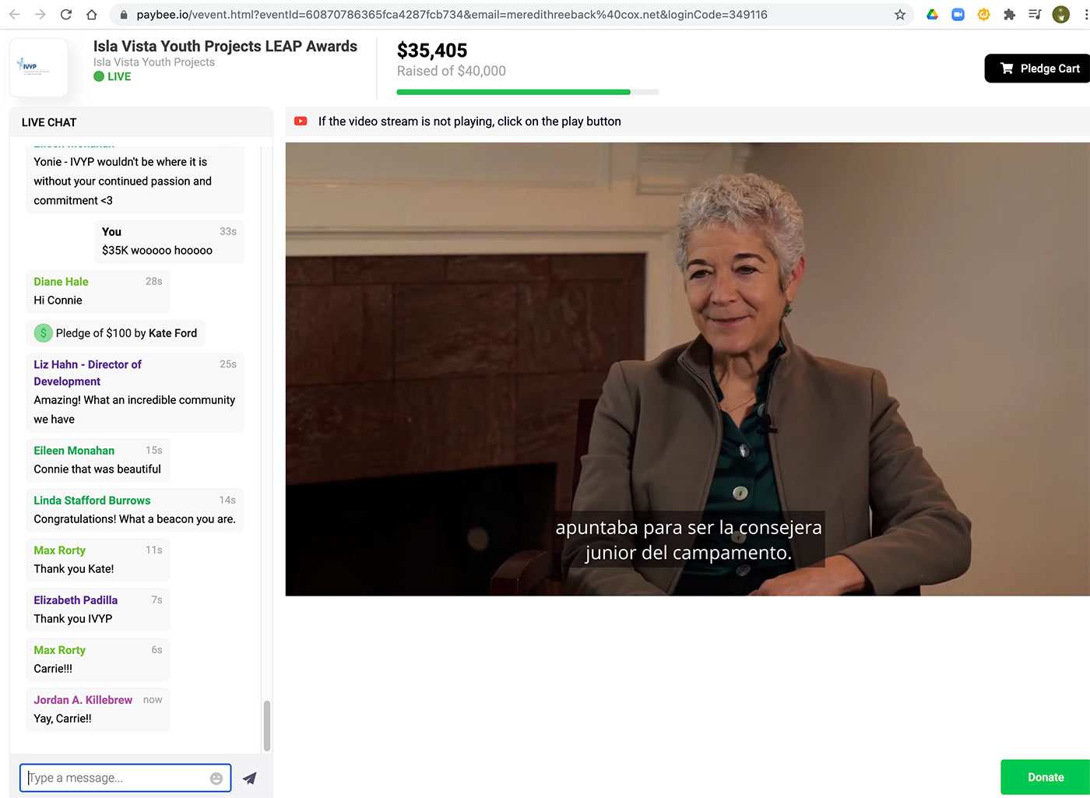The height and width of the screenshot is (798, 1090).
Task: Open the emoji picker in chat input
Action: 216,778
